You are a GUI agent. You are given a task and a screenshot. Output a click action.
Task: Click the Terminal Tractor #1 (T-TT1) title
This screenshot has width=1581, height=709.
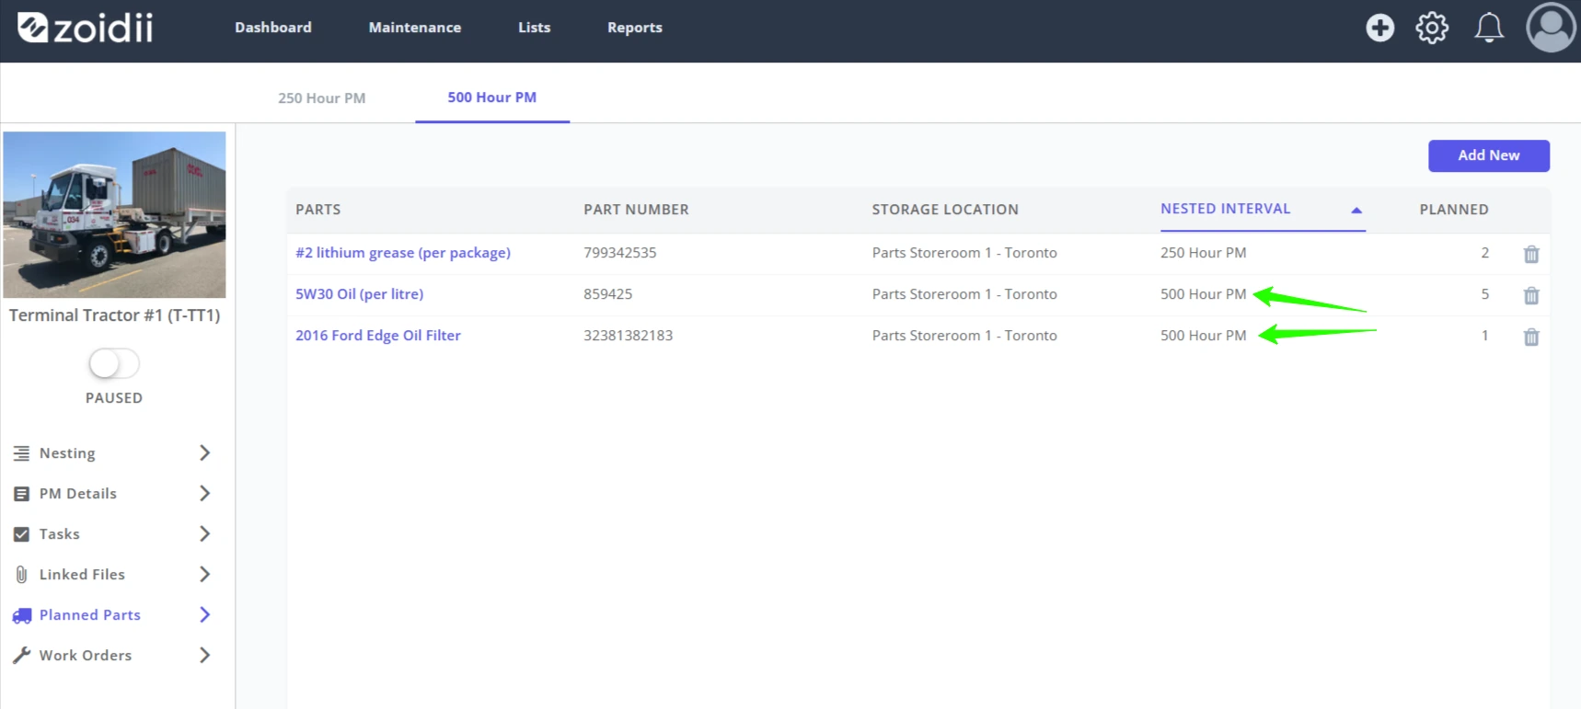pos(114,314)
